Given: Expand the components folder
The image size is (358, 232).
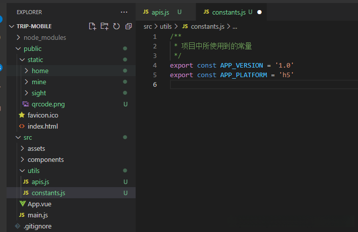Looking at the screenshot, I should point(45,159).
